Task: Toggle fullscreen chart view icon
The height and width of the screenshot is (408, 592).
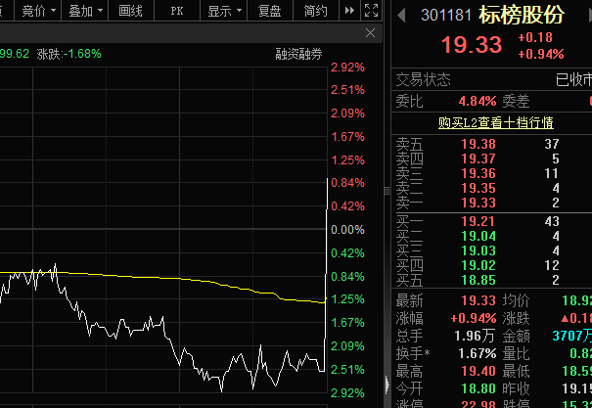Action: click(x=371, y=10)
